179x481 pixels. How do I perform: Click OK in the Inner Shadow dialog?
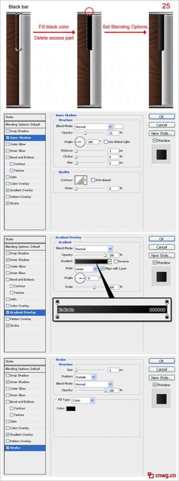(162, 117)
